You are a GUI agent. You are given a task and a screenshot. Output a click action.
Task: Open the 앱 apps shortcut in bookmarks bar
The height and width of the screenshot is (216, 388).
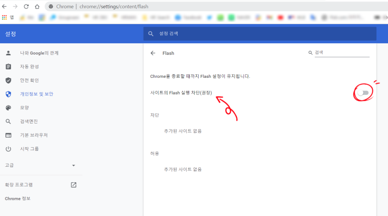[8, 18]
